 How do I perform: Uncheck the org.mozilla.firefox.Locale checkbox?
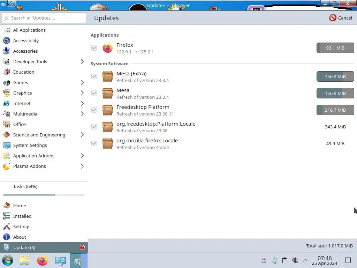[94, 143]
